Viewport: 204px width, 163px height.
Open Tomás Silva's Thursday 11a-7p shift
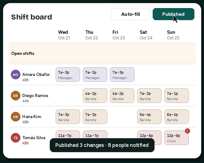point(95,134)
